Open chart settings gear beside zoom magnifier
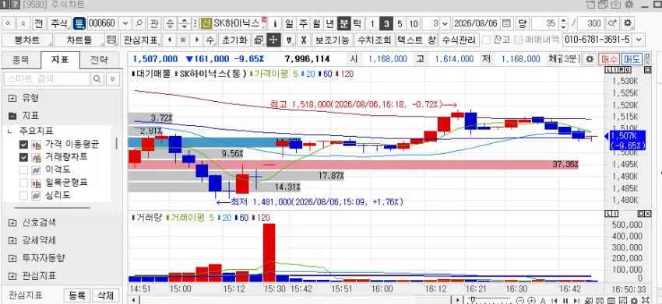The width and height of the screenshot is (662, 304). click(628, 23)
